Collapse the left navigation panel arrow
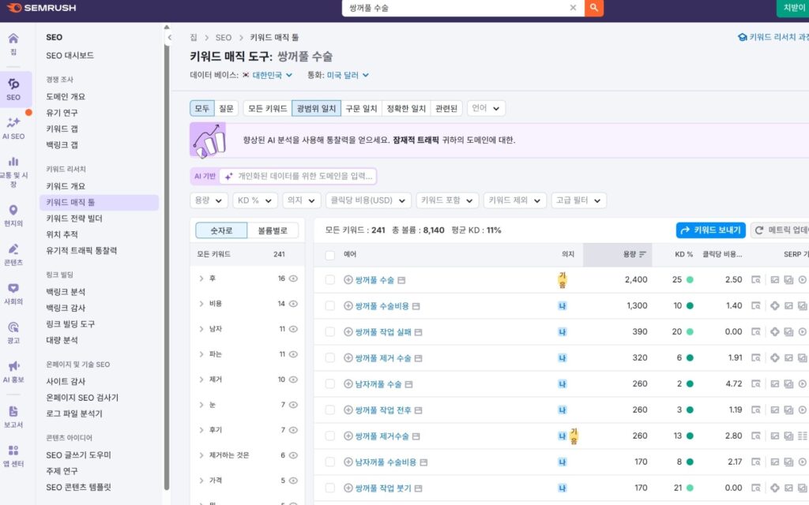 pos(169,37)
